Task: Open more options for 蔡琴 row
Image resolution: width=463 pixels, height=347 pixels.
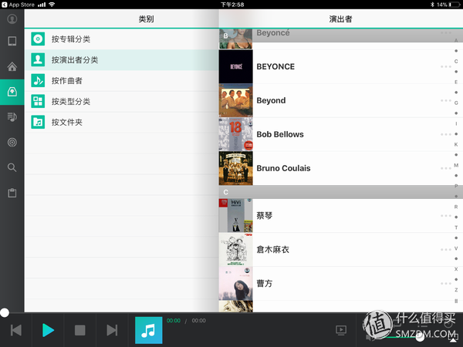Action: [445, 216]
